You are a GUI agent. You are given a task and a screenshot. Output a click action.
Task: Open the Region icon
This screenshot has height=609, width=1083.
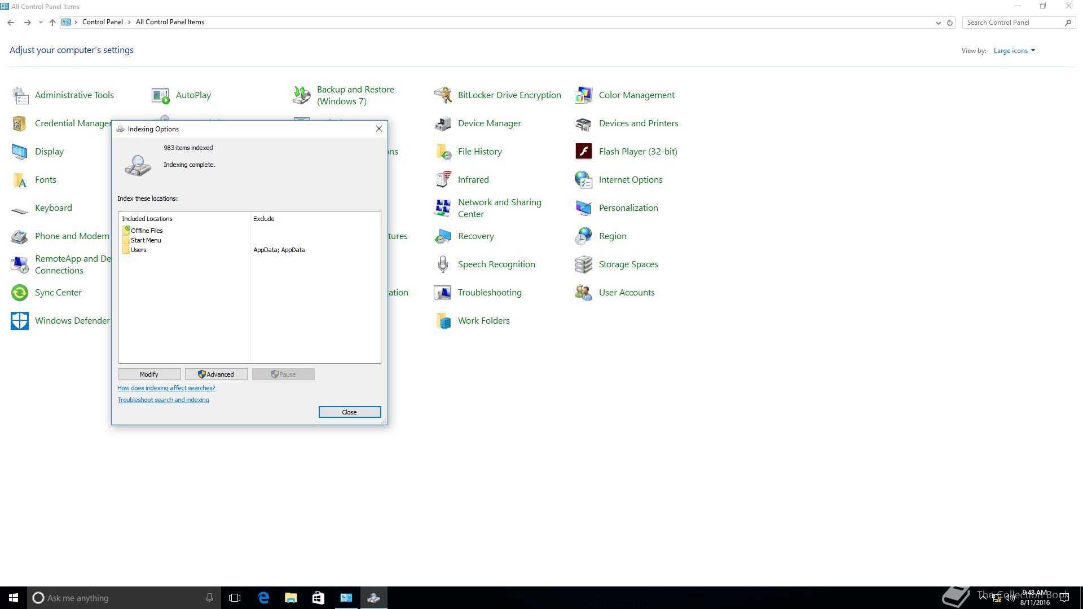coord(584,236)
